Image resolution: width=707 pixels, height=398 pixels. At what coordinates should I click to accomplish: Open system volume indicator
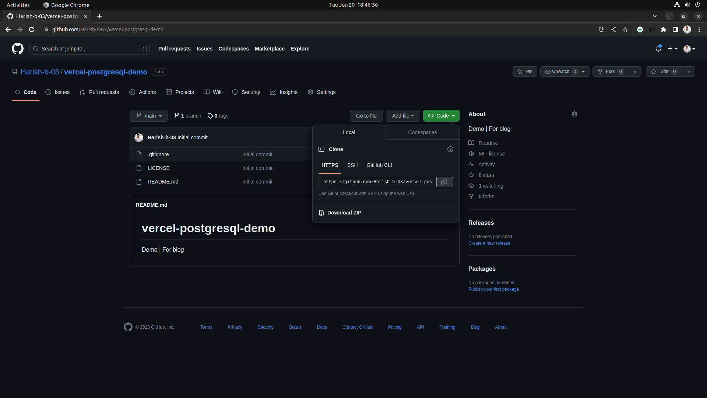687,5
